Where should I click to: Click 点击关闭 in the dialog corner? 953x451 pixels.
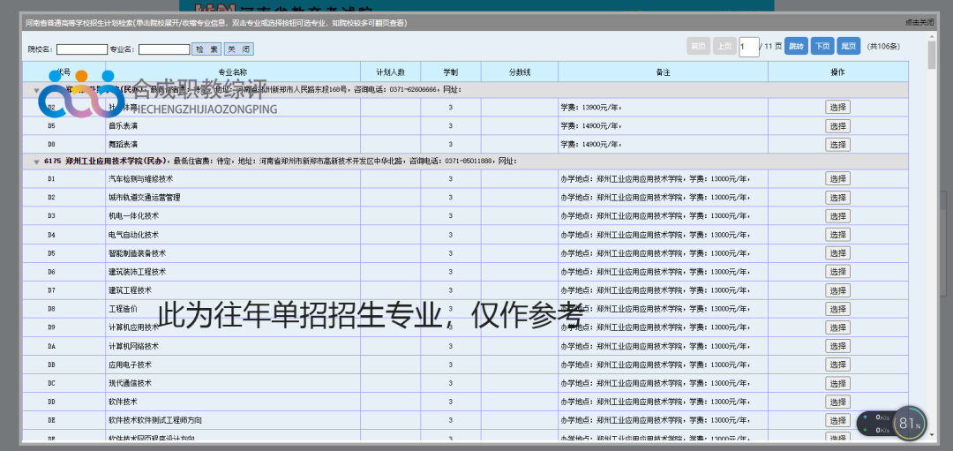coord(919,22)
